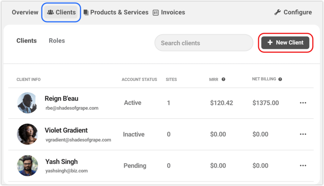324x186 pixels.
Task: Select the Clients sub-tab
Action: click(x=27, y=41)
